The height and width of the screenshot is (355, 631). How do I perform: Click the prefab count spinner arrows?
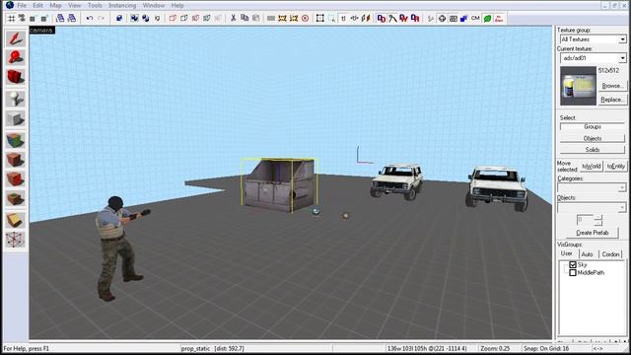pyautogui.click(x=598, y=220)
